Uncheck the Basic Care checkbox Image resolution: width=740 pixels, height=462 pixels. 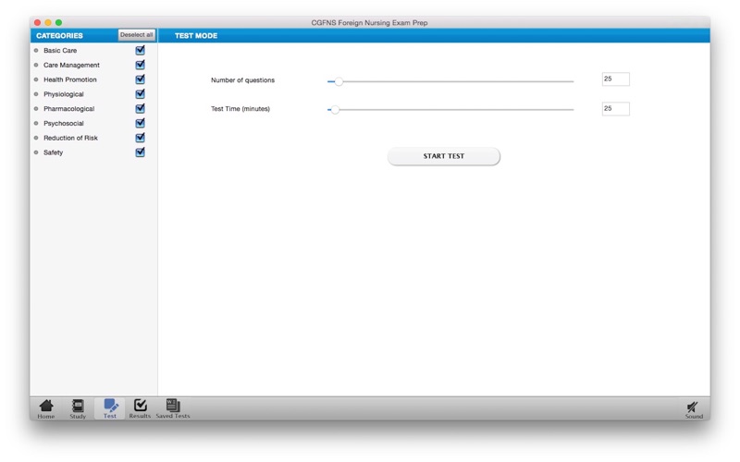141,50
